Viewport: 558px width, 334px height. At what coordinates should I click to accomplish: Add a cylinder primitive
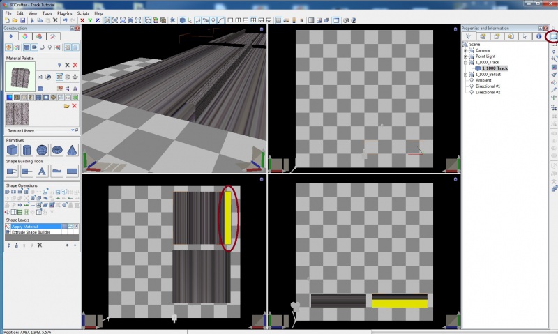click(x=27, y=150)
